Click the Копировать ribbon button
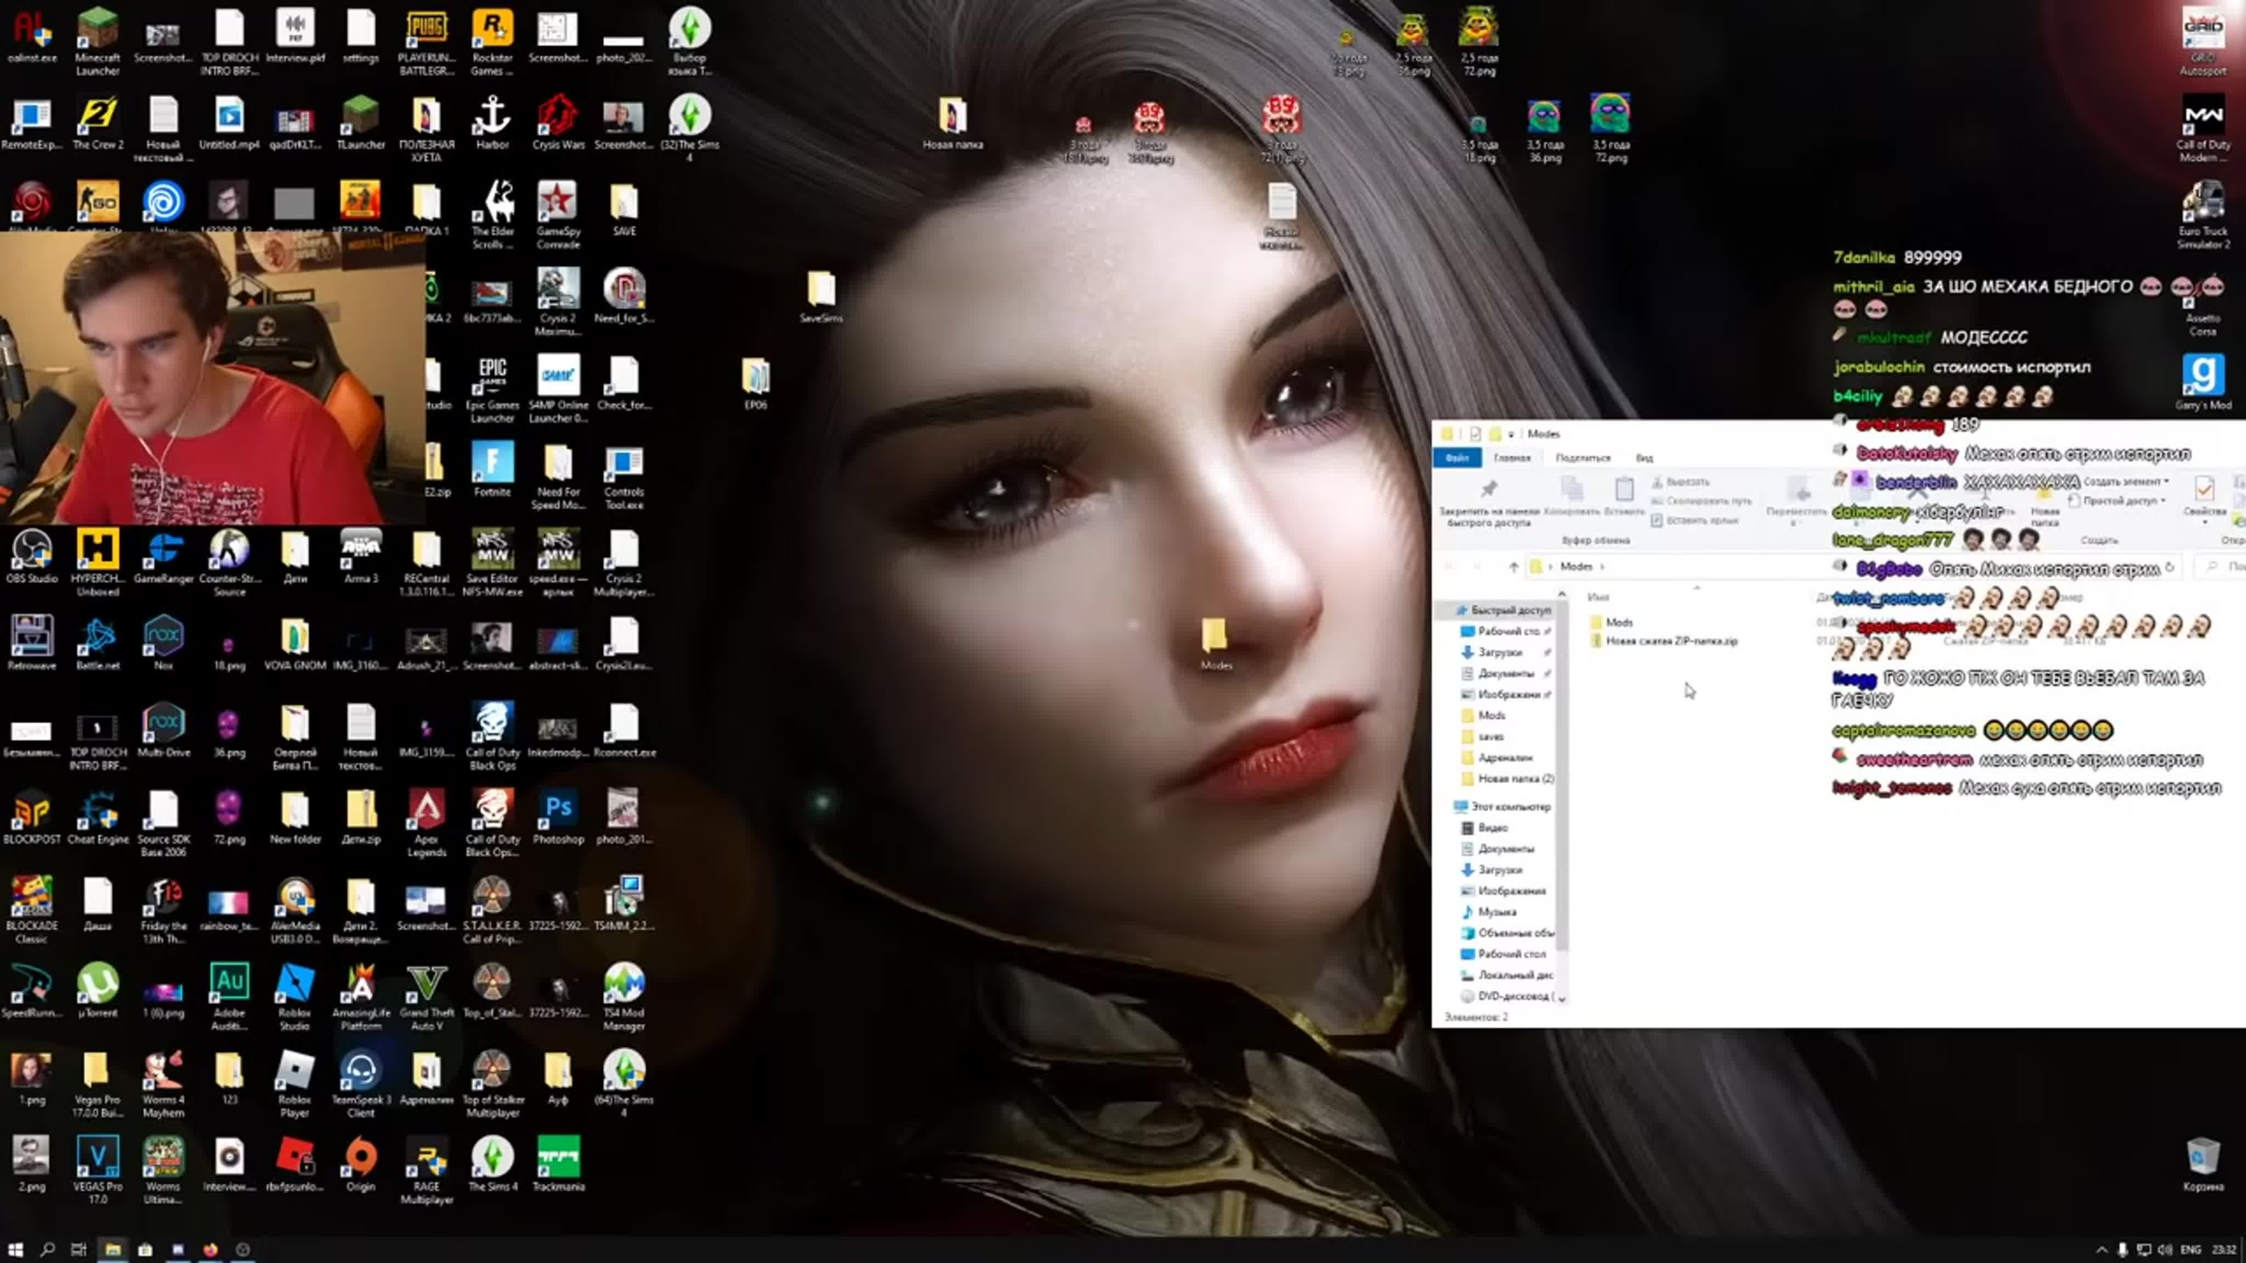 click(1571, 497)
